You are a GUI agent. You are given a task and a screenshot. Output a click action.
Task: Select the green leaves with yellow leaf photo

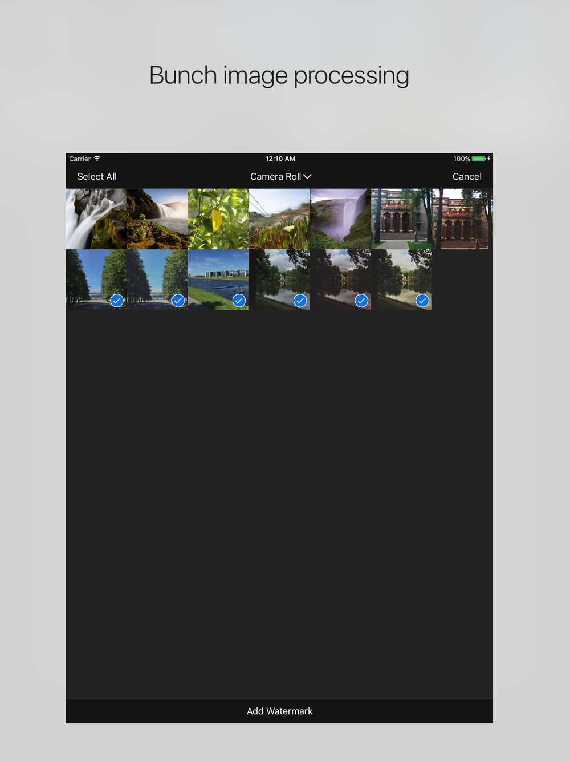coord(218,219)
